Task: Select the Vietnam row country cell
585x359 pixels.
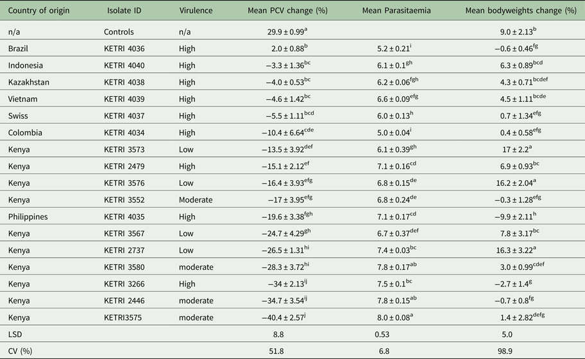Action: click(x=23, y=99)
